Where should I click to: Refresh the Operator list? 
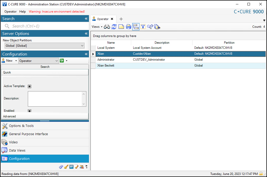114,26
